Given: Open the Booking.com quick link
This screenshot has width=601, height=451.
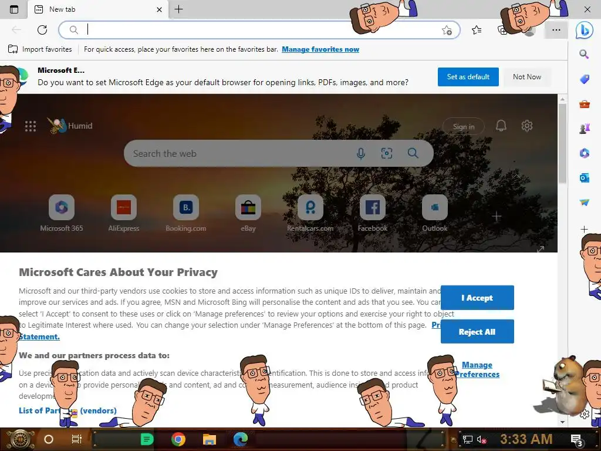Looking at the screenshot, I should 186,214.
